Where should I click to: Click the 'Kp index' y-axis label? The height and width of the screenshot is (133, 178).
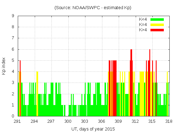(4, 66)
